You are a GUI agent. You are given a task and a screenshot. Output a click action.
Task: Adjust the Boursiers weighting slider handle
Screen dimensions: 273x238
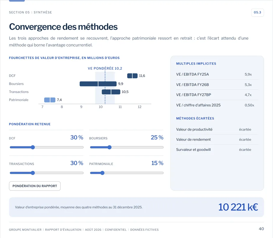(109, 147)
